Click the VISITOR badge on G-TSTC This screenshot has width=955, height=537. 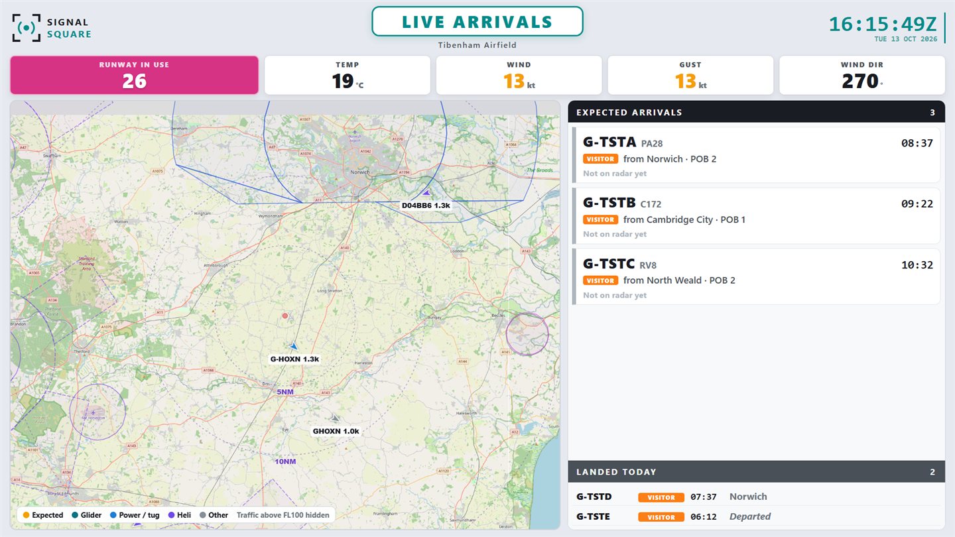pos(601,280)
